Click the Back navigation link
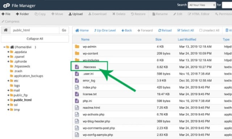 point(127,30)
